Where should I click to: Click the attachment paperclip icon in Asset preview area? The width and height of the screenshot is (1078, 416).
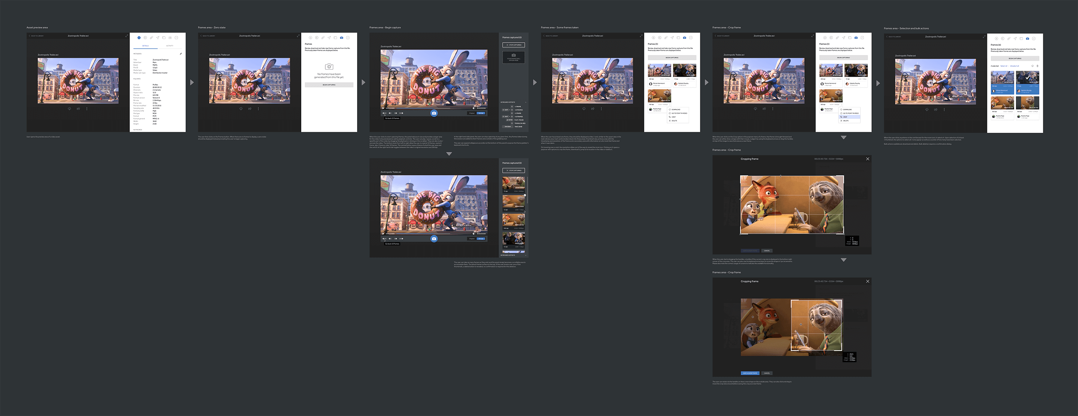pyautogui.click(x=152, y=38)
